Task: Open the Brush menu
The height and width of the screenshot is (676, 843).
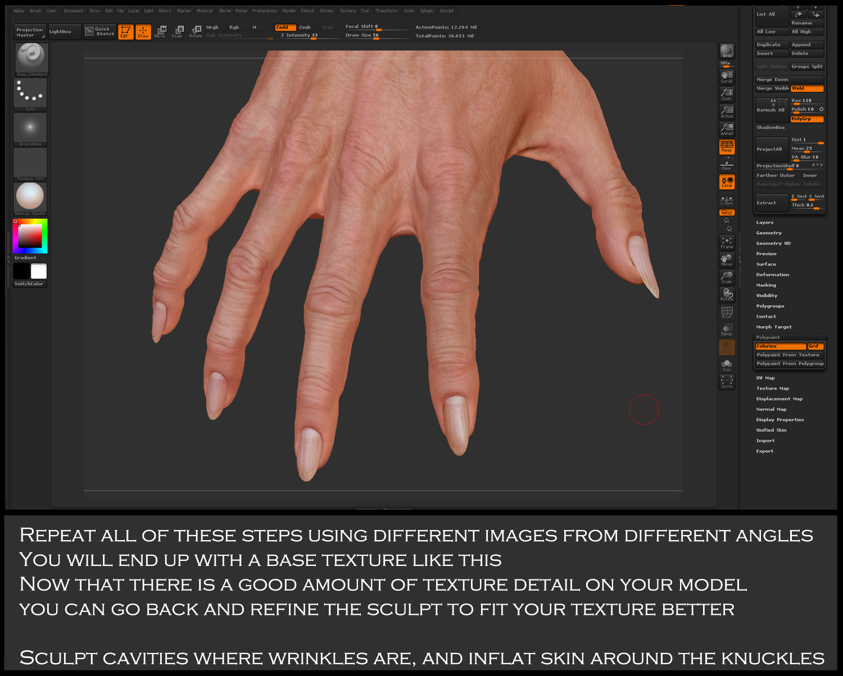Action: pos(35,11)
